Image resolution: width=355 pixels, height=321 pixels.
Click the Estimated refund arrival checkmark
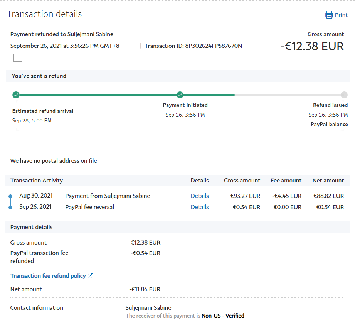coord(16,95)
